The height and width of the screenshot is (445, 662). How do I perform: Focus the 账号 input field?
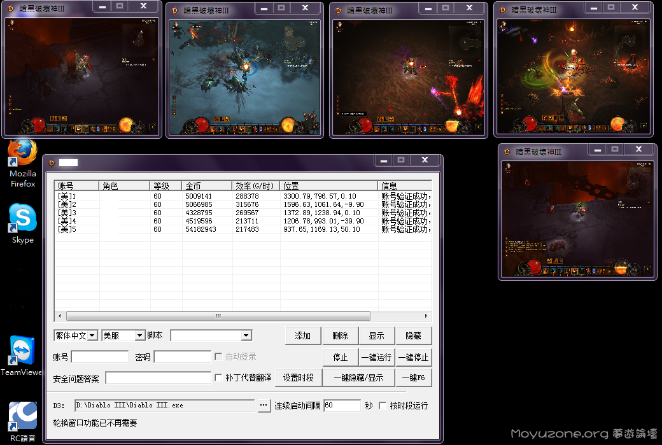click(x=100, y=357)
